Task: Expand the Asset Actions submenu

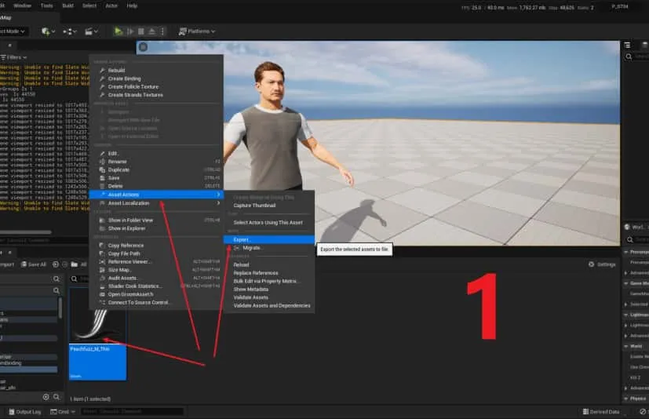Action: point(156,195)
